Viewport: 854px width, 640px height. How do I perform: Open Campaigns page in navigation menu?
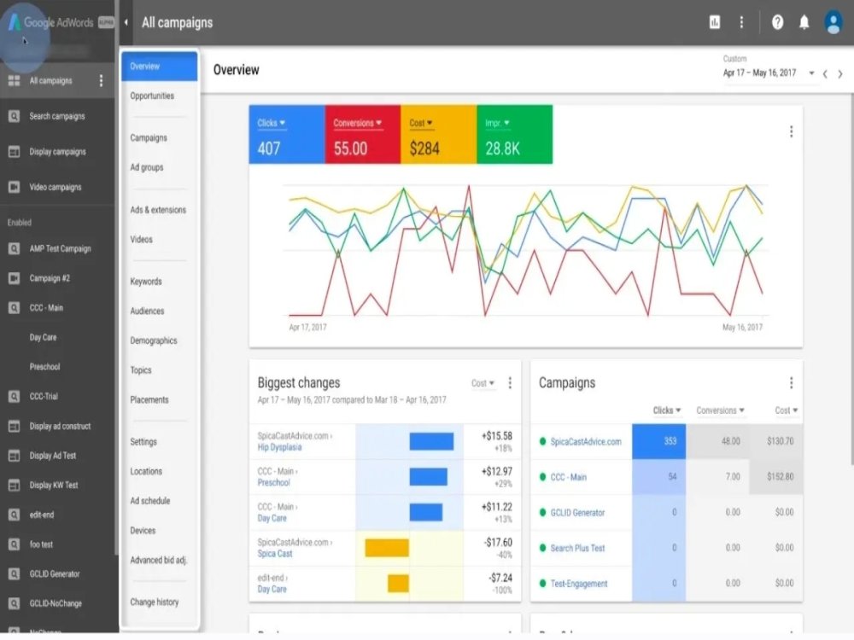click(148, 137)
